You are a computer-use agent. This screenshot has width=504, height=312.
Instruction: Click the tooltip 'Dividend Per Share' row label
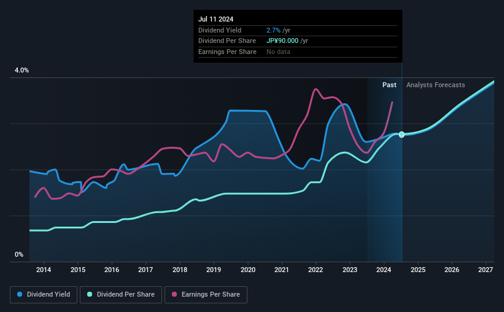pyautogui.click(x=227, y=41)
